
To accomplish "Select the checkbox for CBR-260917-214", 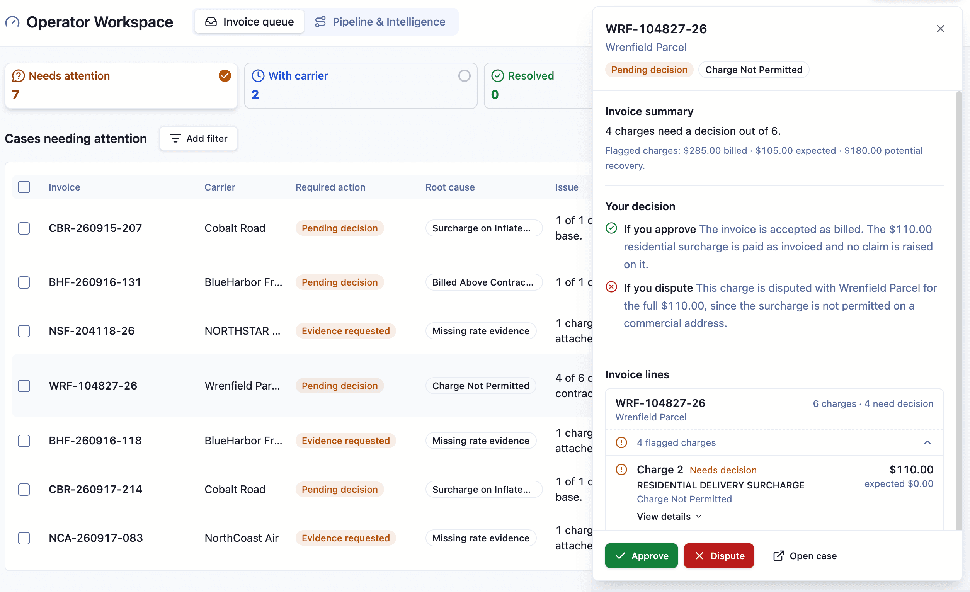I will pyautogui.click(x=24, y=489).
